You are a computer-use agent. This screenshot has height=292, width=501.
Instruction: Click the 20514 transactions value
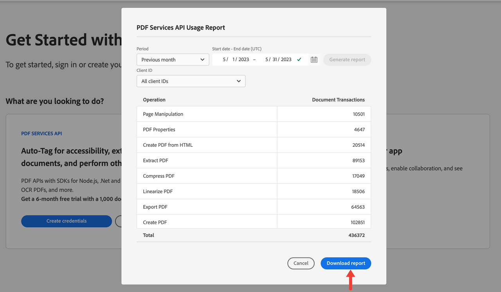[x=359, y=145]
